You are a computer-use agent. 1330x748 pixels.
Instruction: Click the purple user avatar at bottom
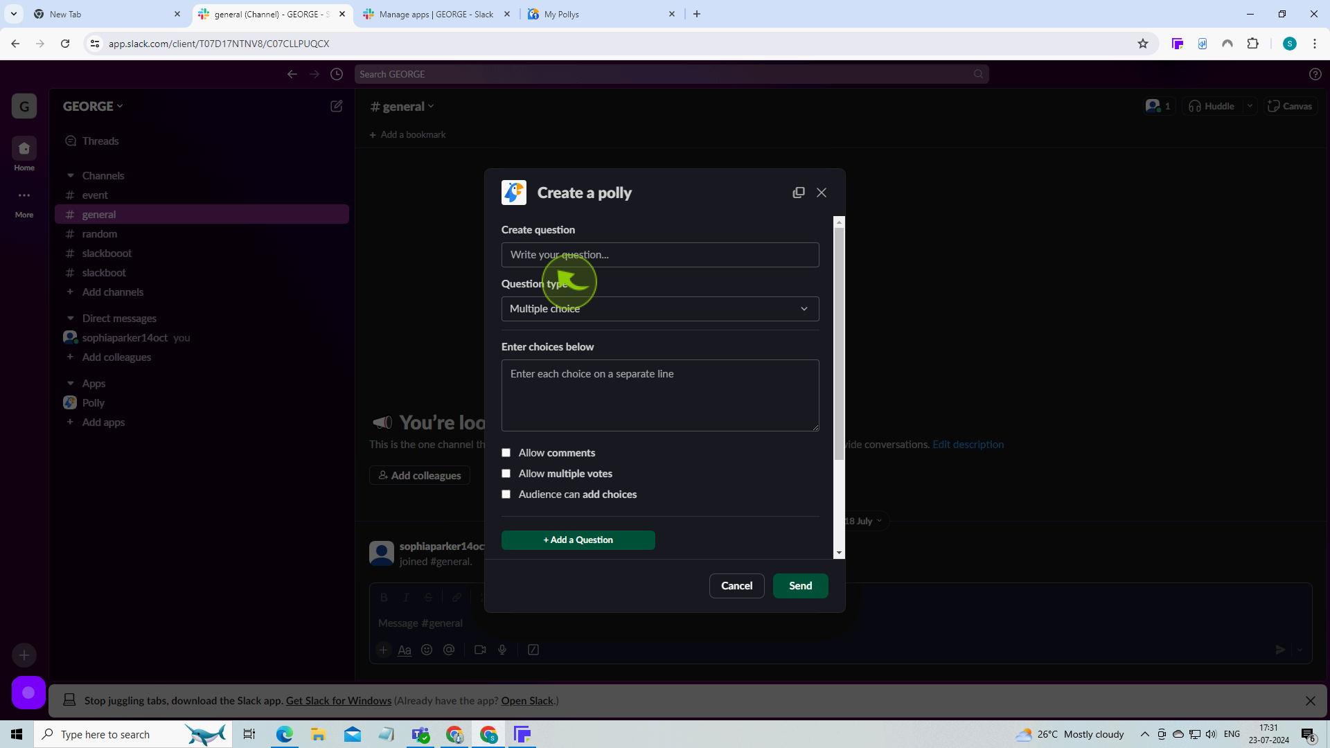28,693
